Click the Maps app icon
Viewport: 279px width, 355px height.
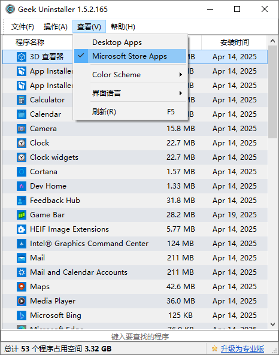point(22,287)
